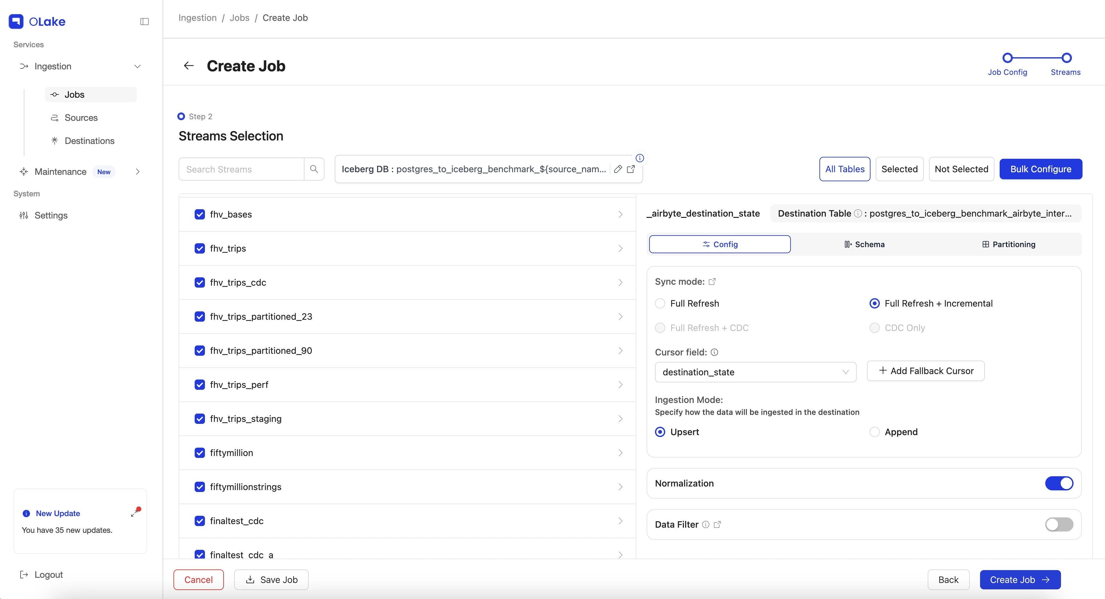Switch to the Schema tab
This screenshot has width=1105, height=599.
864,244
